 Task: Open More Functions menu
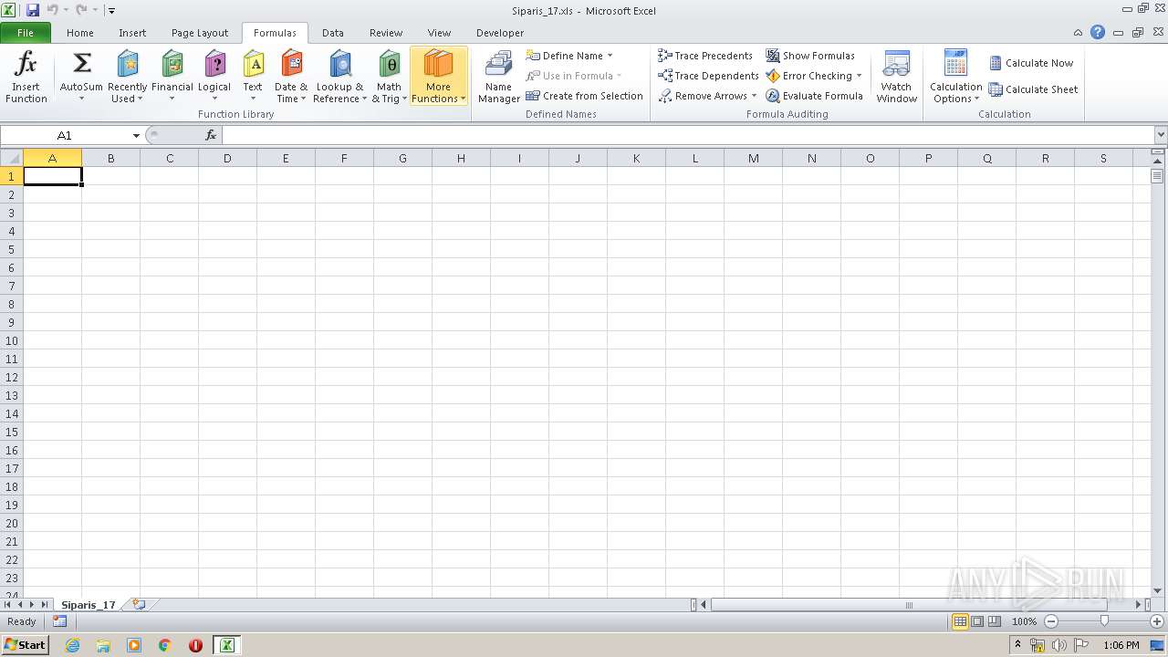[x=439, y=77]
